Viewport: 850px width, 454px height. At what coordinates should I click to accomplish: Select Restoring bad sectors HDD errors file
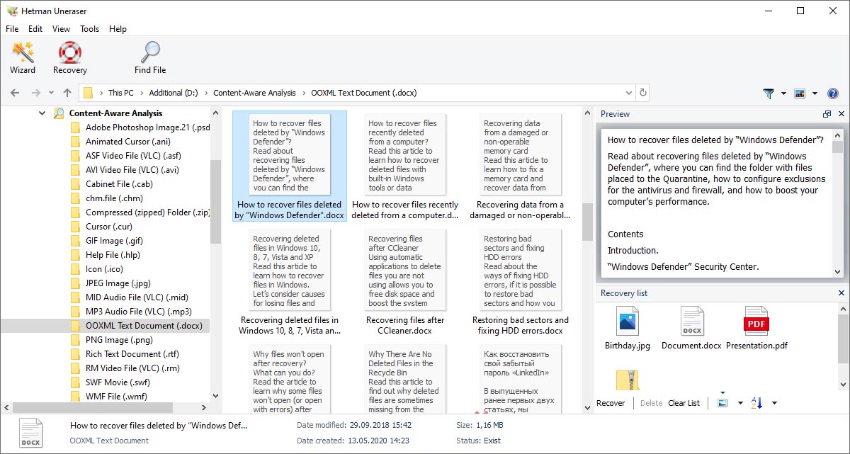pos(521,282)
